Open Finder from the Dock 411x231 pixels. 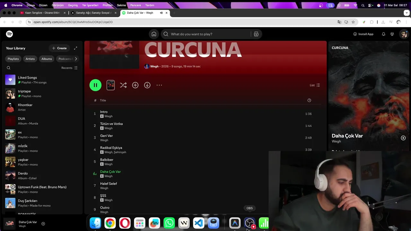pos(95,223)
